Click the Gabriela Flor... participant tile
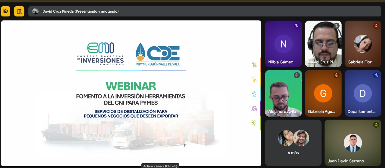385x168 pixels. tap(362, 44)
